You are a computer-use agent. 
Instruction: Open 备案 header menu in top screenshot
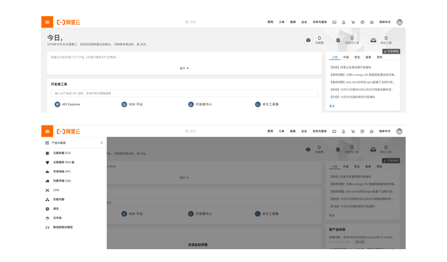point(293,22)
